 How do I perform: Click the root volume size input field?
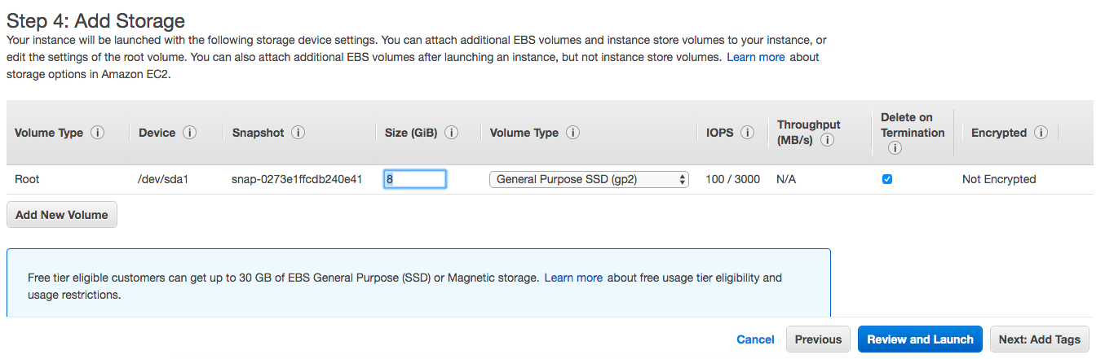click(414, 179)
